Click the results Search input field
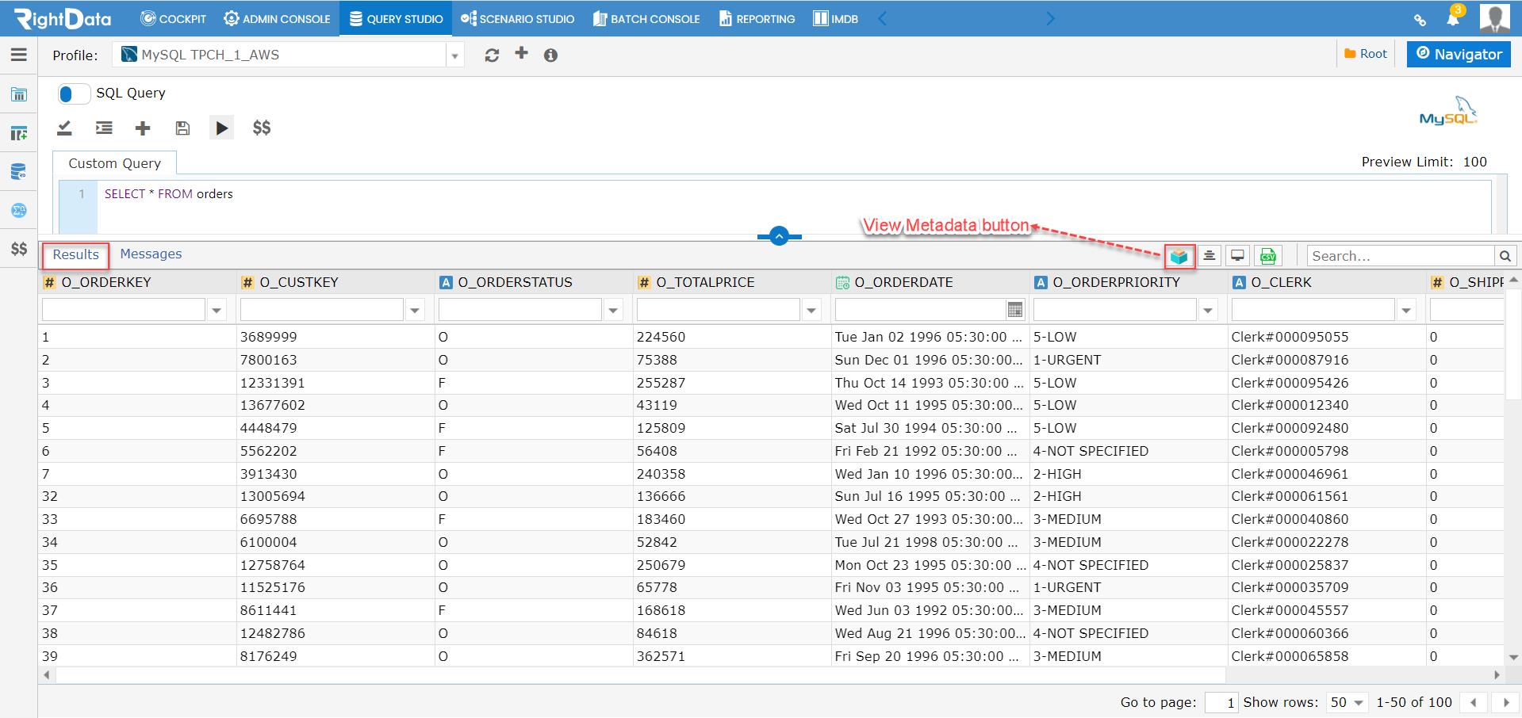Image resolution: width=1522 pixels, height=718 pixels. pos(1400,256)
